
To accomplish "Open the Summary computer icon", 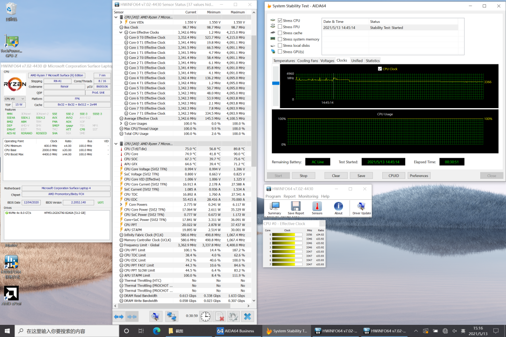I will click(275, 207).
